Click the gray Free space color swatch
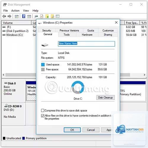This screenshot has height=148, width=148. click(43, 70)
